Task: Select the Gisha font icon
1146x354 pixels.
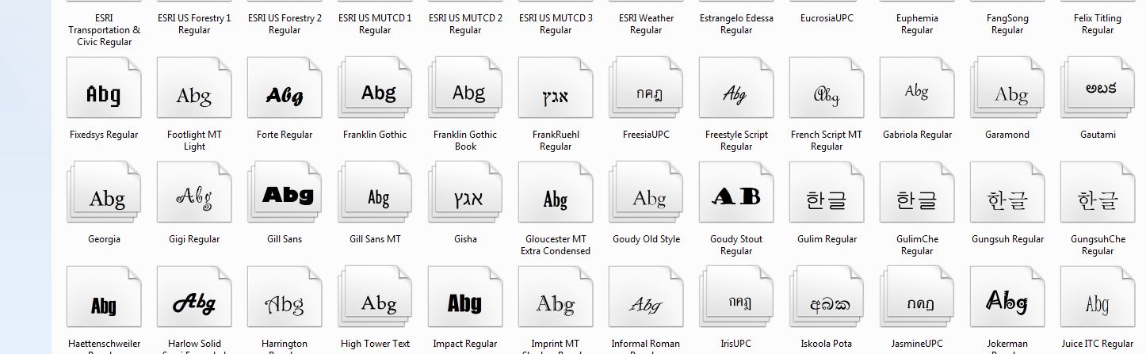Action: 465,193
